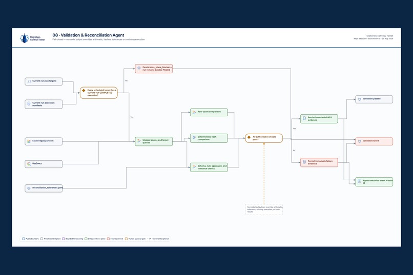Click icon in 'Agent execution event' node
Screen dimensions: 413x275
tap(359, 181)
